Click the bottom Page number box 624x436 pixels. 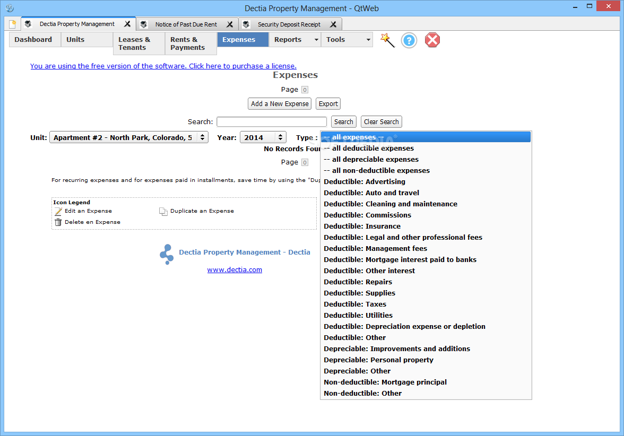coord(305,162)
